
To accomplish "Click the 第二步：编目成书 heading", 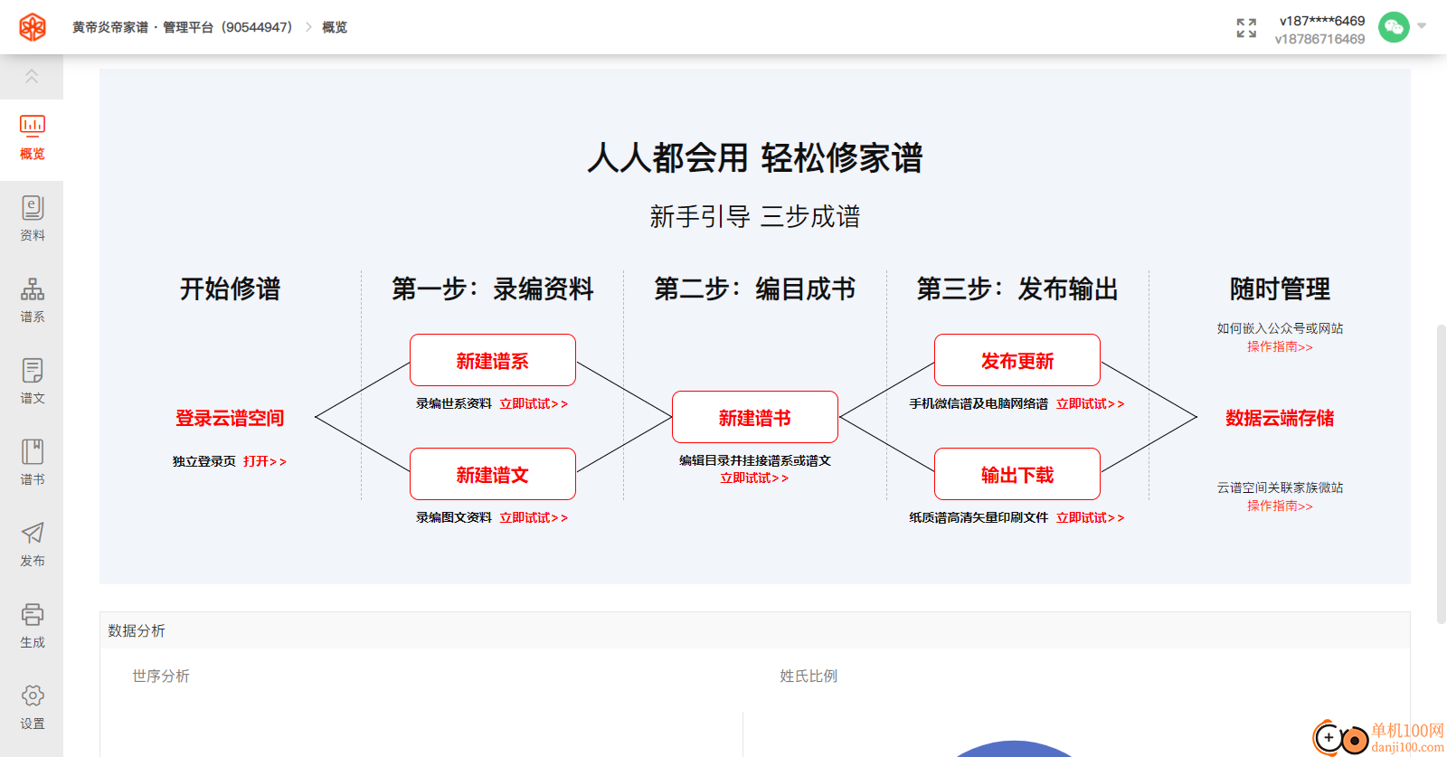I will click(755, 289).
